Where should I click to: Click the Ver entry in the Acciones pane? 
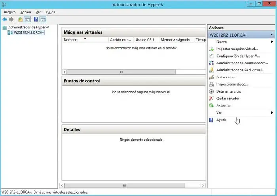219,112
